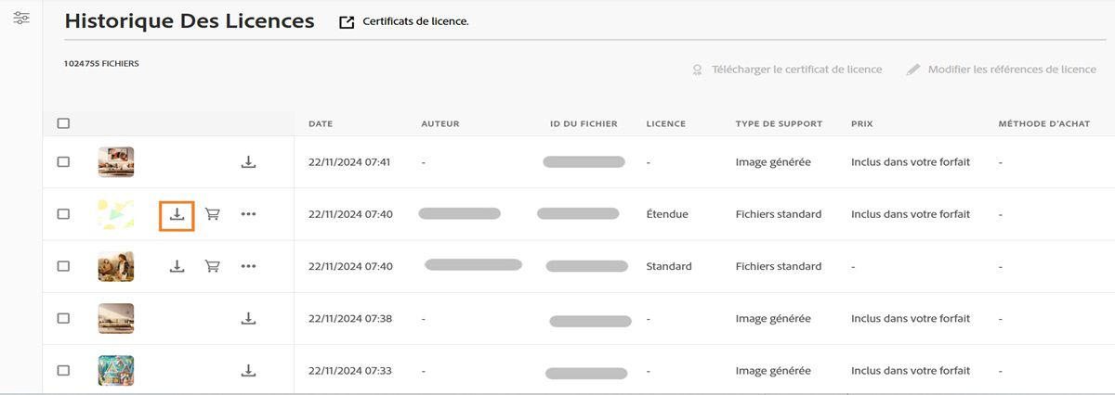Click the TYPE DE SUPPORT column header

point(779,123)
